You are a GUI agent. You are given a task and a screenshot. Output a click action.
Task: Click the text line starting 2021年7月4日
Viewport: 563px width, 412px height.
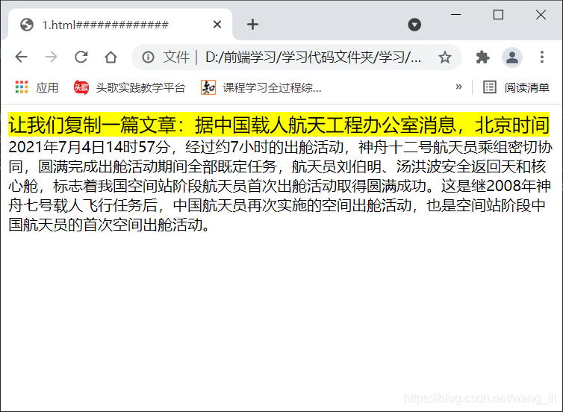[281, 147]
